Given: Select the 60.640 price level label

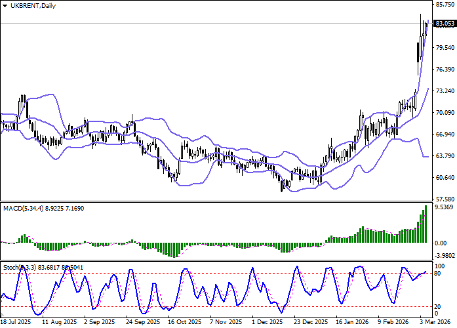Looking at the screenshot, I should (x=445, y=178).
